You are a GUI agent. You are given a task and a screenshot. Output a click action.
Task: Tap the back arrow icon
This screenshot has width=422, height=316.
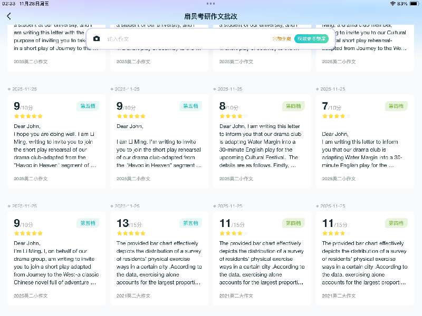9,16
